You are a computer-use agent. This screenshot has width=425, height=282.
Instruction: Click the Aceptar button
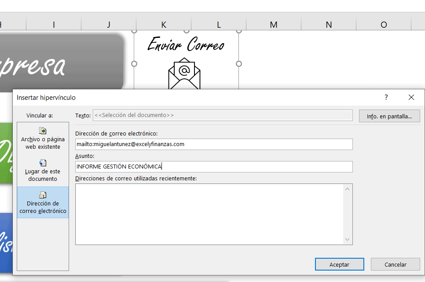[x=339, y=264]
